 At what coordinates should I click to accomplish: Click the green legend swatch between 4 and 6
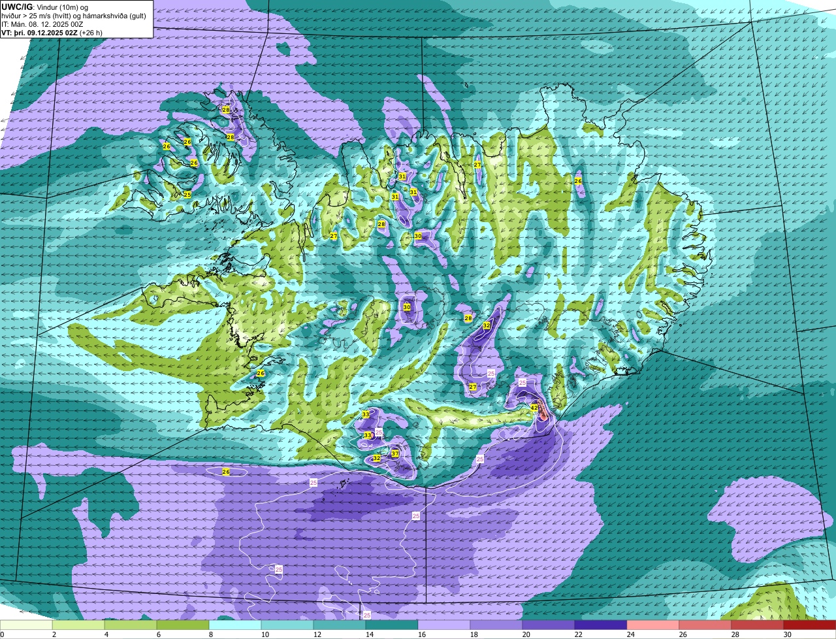pyautogui.click(x=131, y=625)
